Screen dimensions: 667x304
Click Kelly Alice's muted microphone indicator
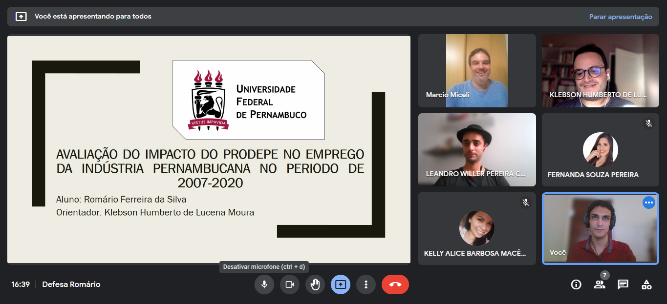[526, 202]
